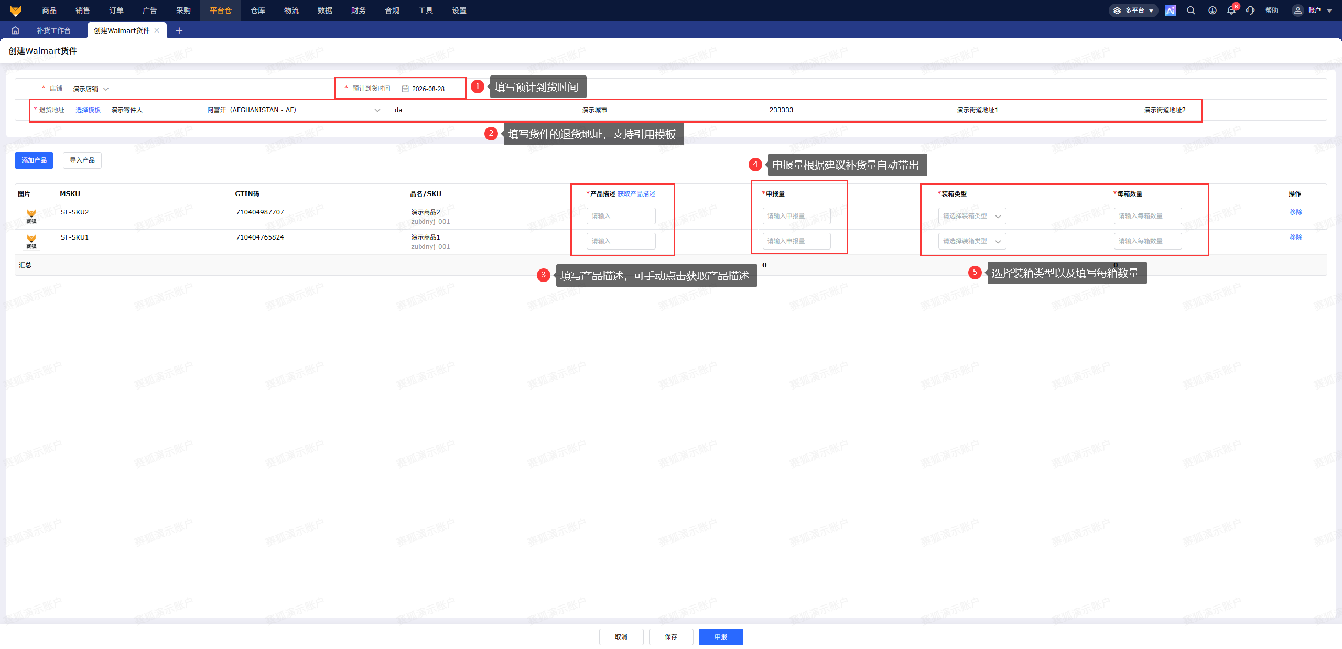Click the 添加产品 button
Viewport: 1342px width, 649px height.
(34, 160)
